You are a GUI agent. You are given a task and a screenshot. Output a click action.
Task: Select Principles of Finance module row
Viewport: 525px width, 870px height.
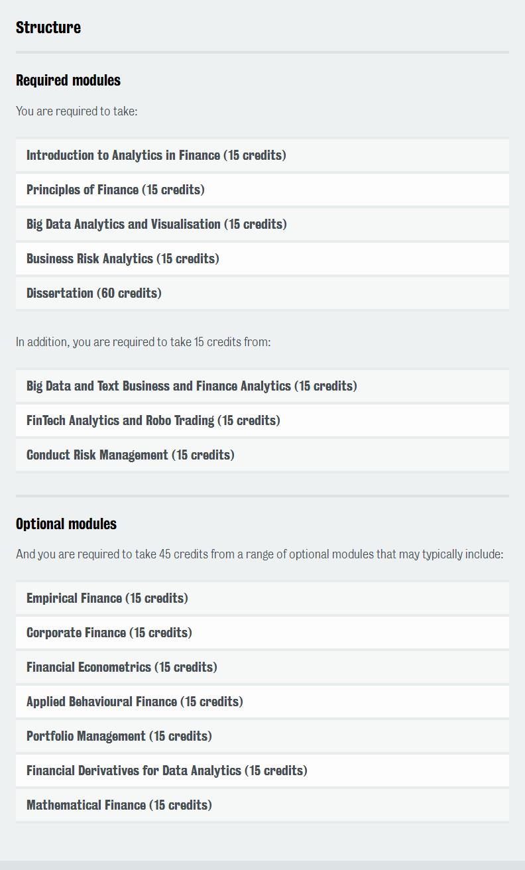point(262,190)
